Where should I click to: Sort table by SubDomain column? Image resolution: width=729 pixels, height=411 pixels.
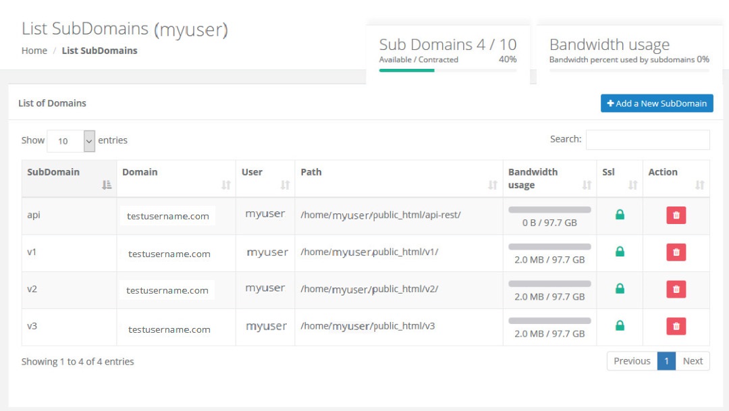pyautogui.click(x=69, y=179)
